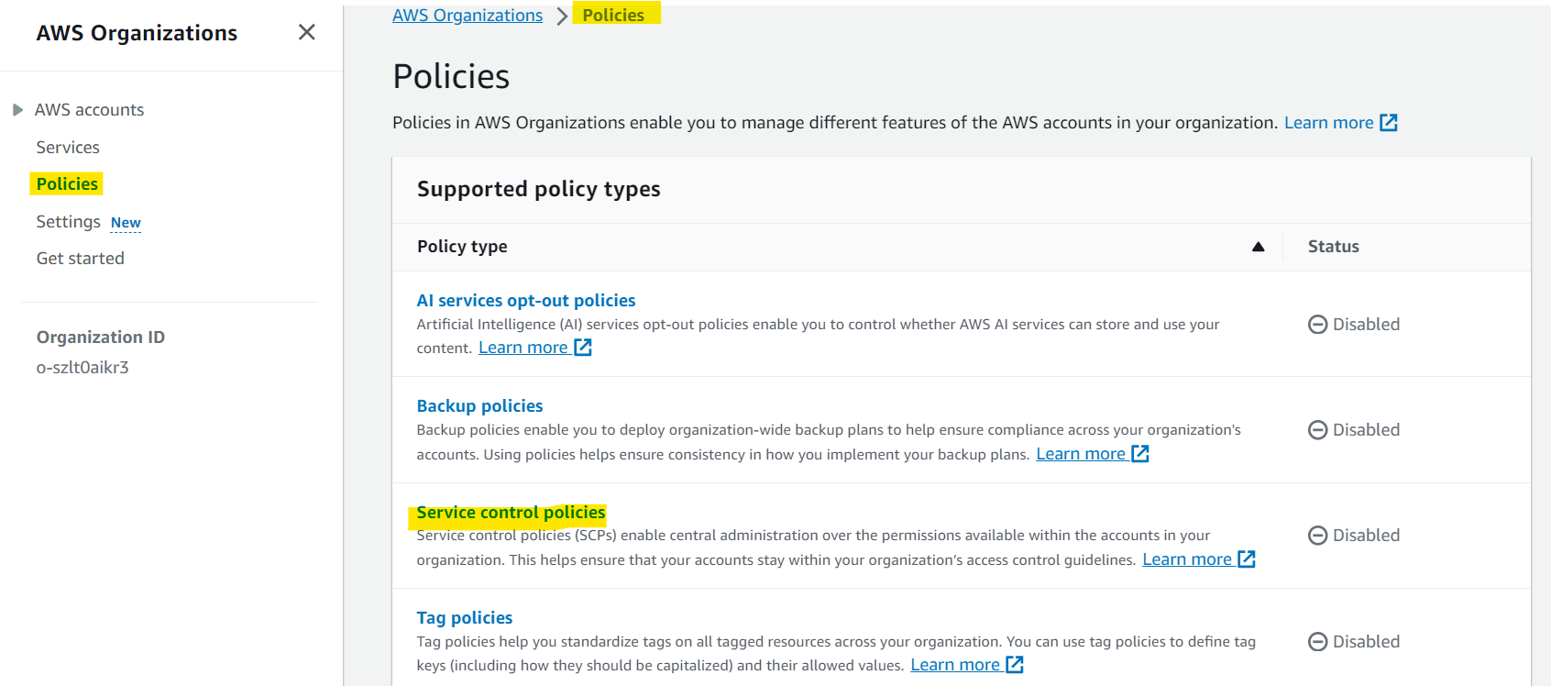Image resolution: width=1551 pixels, height=686 pixels.
Task: Click the Policies page heading
Action: (x=451, y=77)
